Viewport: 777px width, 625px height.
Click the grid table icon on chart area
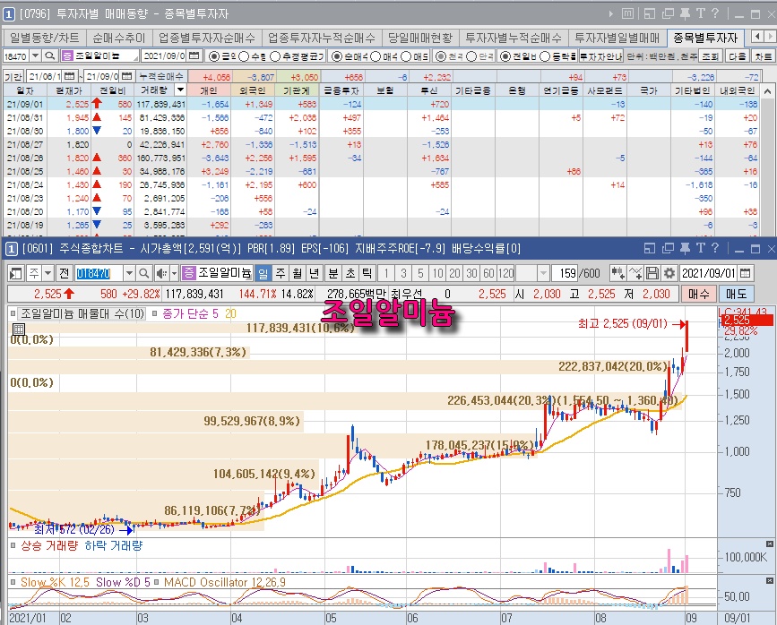[x=18, y=330]
